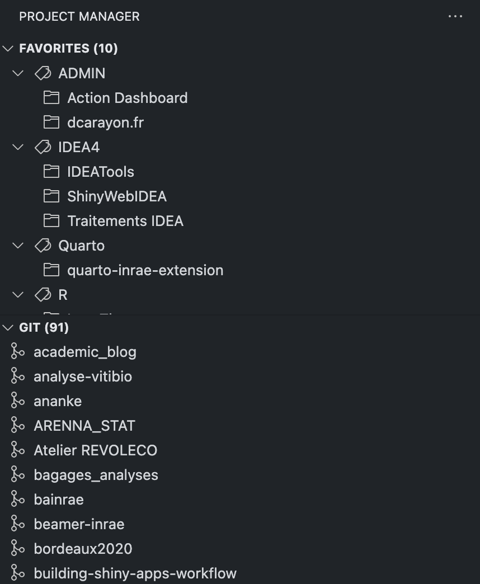Open the academic_blog repository

tap(85, 352)
